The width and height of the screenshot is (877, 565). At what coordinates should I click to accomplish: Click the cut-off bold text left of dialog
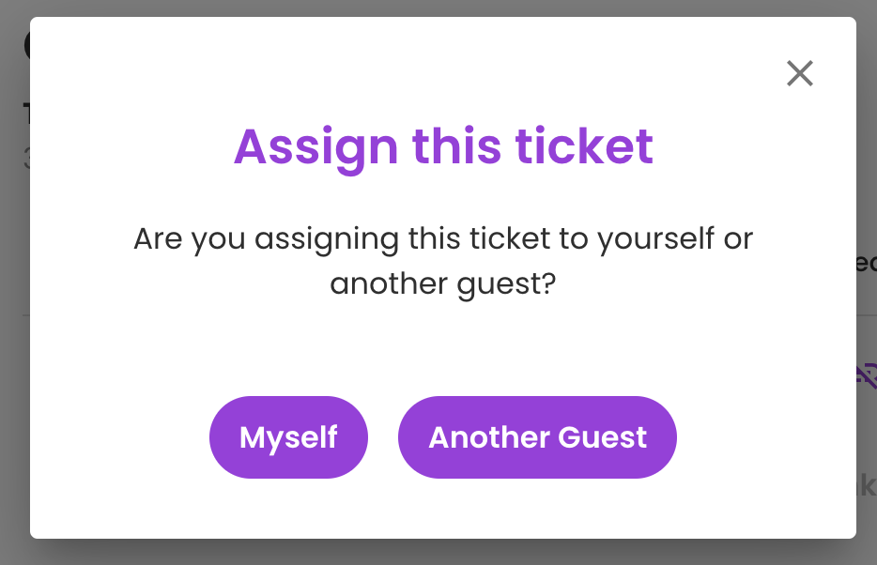coord(26,114)
